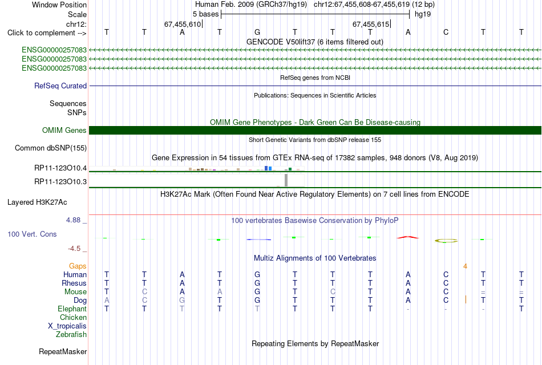
Task: Open the first ENSG00000257083 transcript label
Action: click(54, 50)
